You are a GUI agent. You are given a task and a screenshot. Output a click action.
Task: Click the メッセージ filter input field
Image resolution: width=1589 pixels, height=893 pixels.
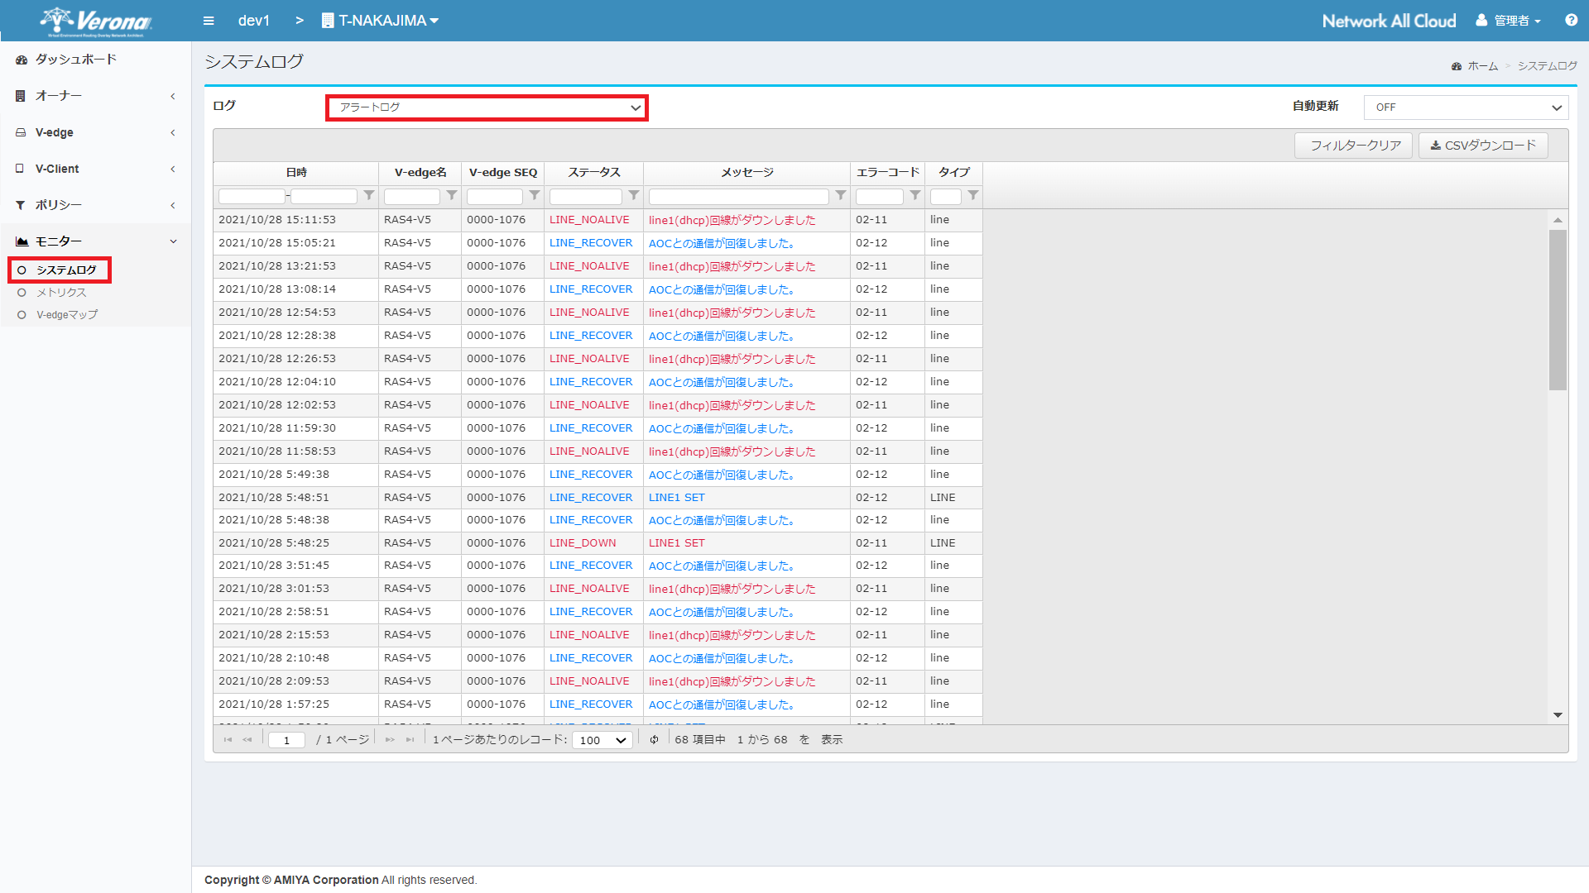[739, 197]
